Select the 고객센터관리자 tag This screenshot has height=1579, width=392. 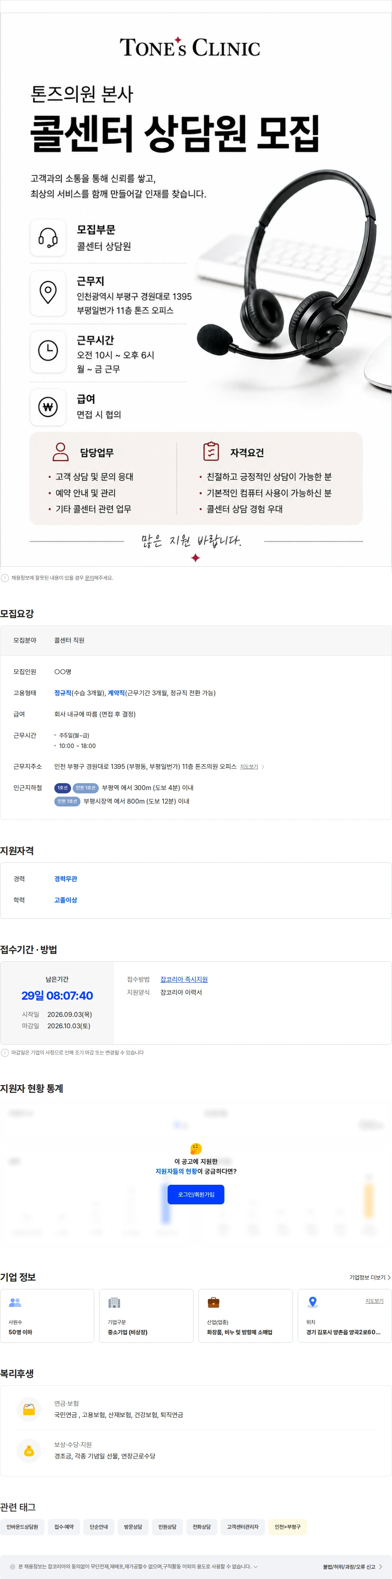[243, 1527]
